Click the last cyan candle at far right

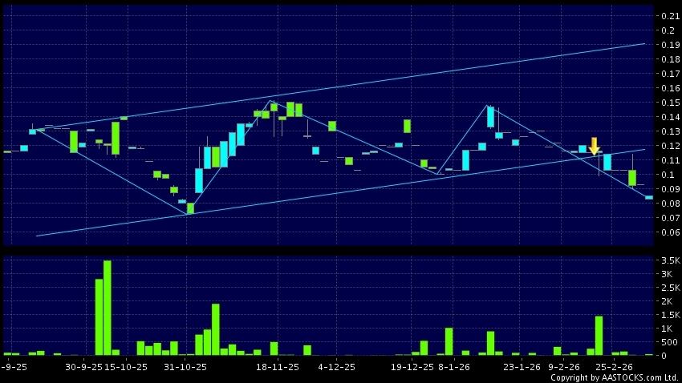pyautogui.click(x=649, y=197)
